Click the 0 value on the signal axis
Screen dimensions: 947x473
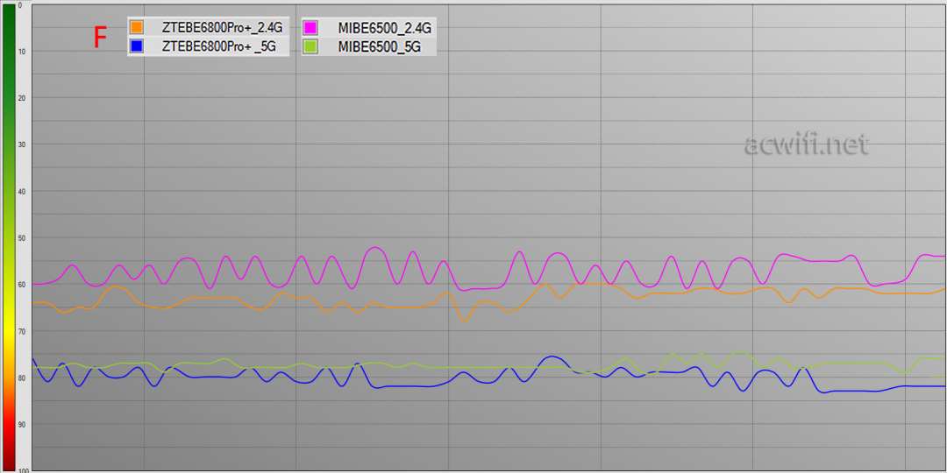tap(20, 5)
